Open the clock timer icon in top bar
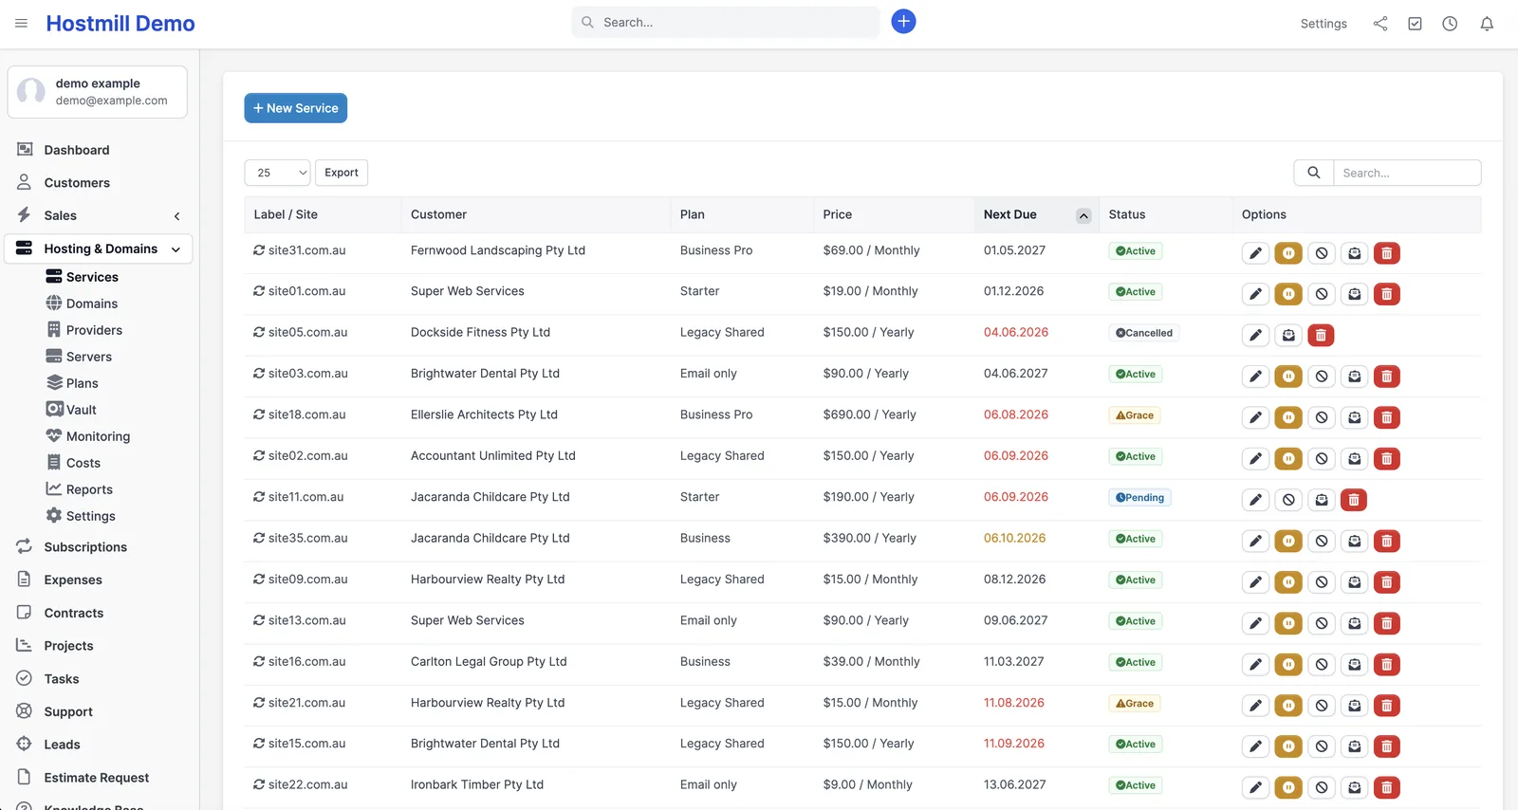This screenshot has height=810, width=1518. 1450,24
